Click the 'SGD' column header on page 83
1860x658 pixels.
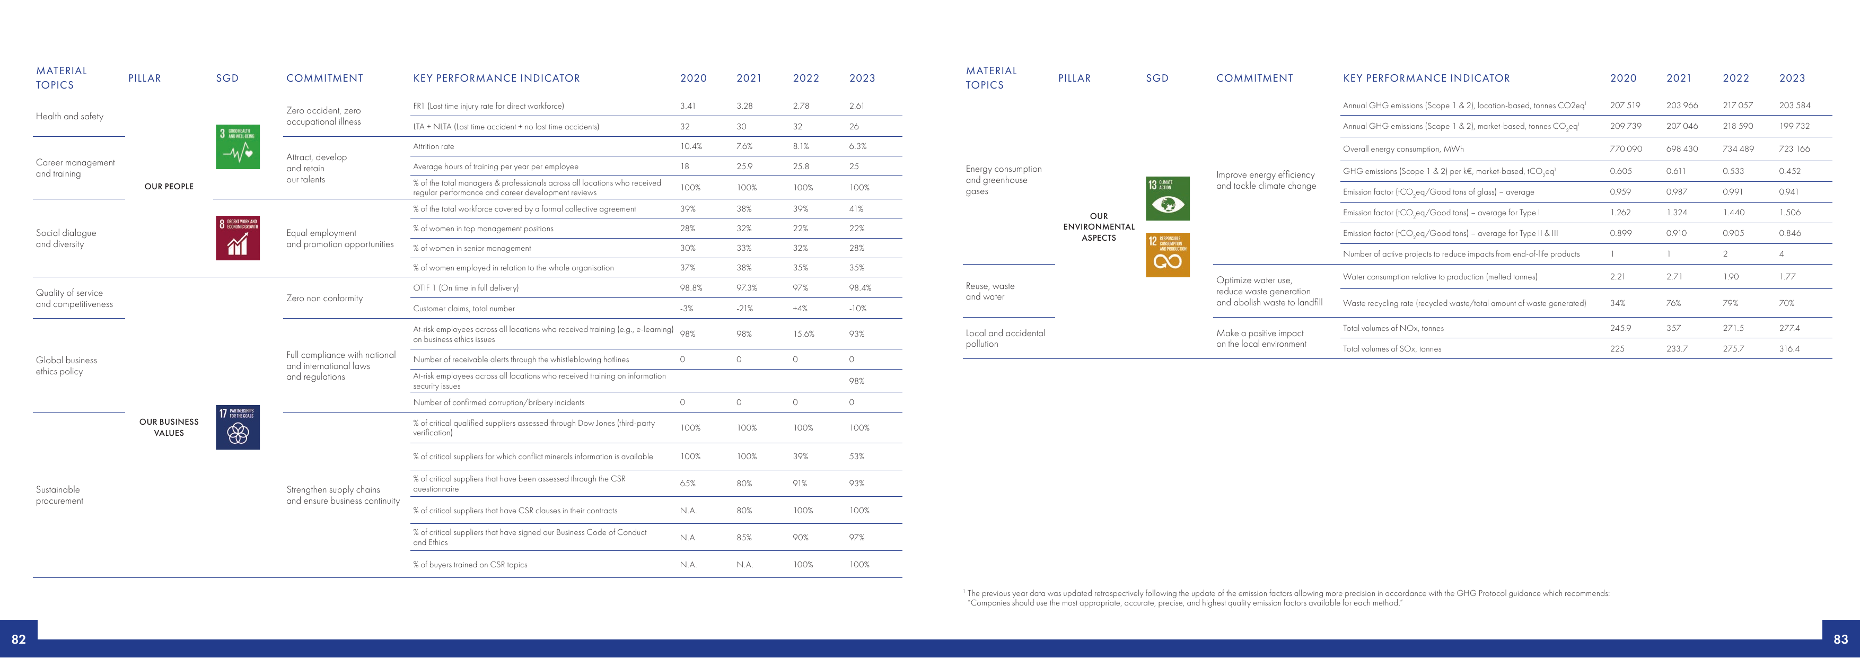(x=1157, y=78)
